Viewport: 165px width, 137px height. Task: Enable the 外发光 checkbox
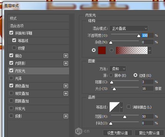tap(11, 108)
